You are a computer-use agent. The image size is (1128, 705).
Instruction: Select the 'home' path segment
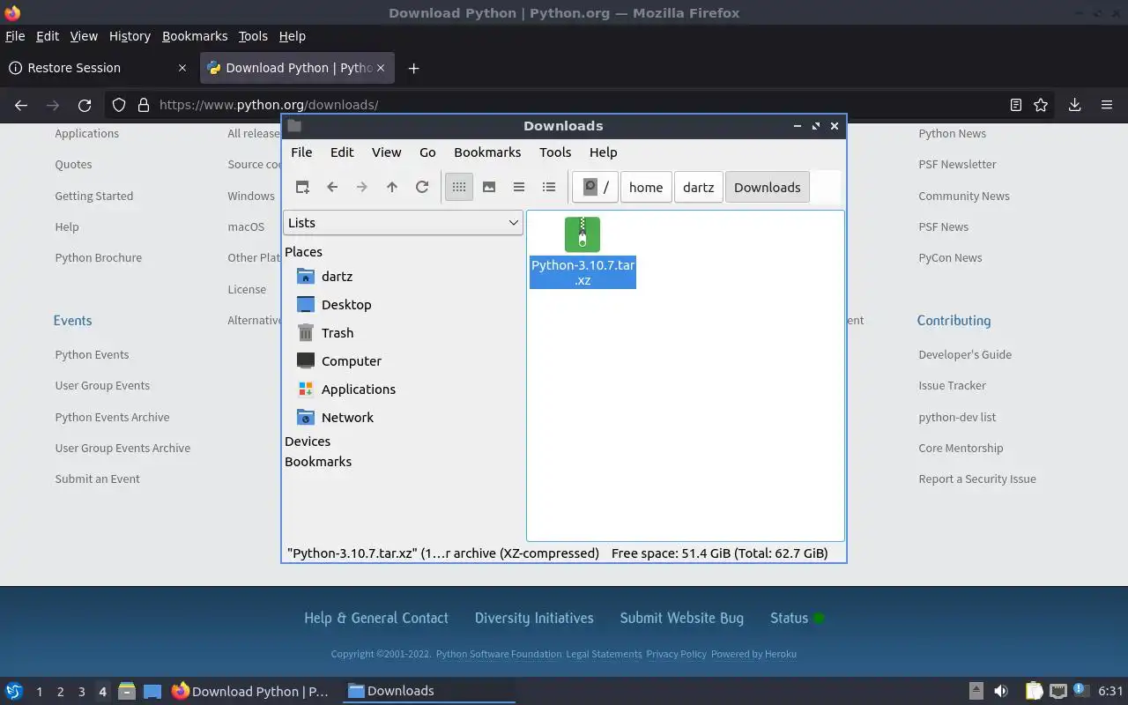pyautogui.click(x=646, y=187)
